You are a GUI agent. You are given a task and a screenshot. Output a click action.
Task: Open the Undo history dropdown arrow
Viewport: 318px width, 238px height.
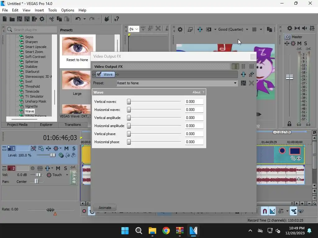pyautogui.click(x=84, y=19)
